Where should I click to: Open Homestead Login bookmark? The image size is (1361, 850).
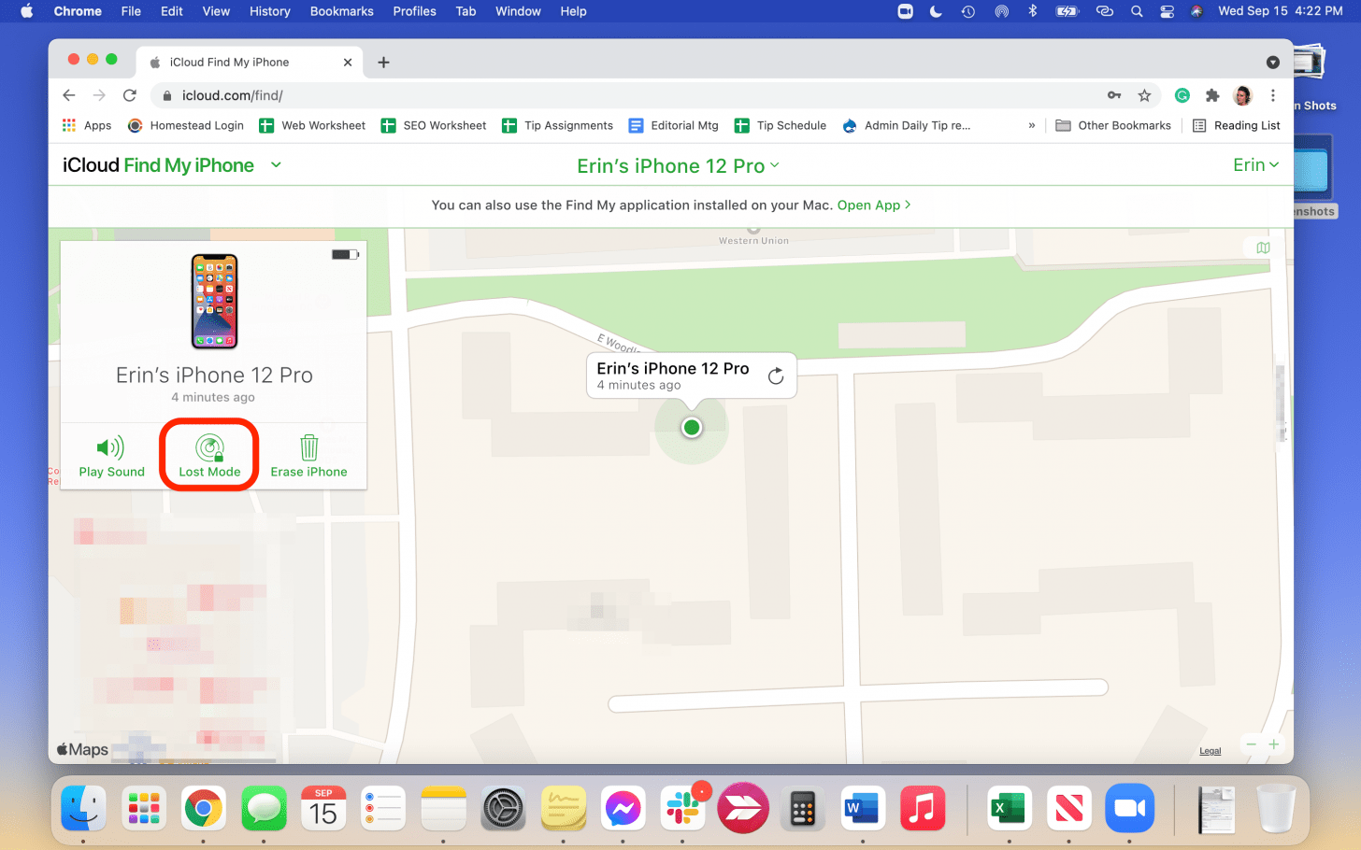[x=186, y=125]
